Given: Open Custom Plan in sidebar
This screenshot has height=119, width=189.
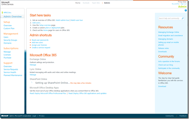Looking at the screenshot, I should pyautogui.click(x=9, y=29).
